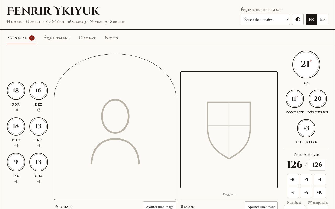Add 10 hit points
The width and height of the screenshot is (335, 209).
320,192
